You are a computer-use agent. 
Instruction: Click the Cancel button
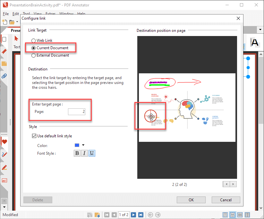point(226,200)
